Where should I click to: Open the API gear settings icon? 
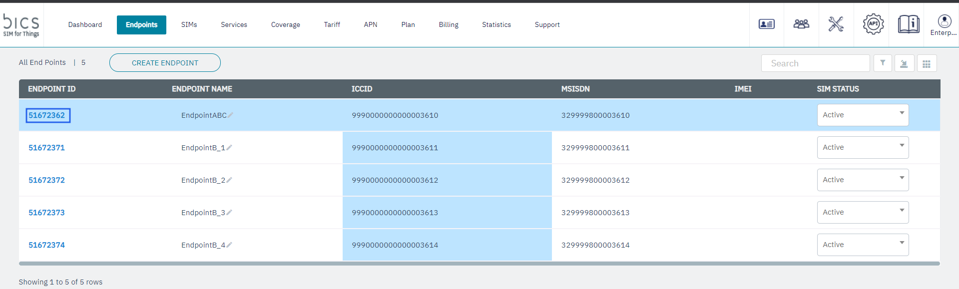[x=873, y=24]
